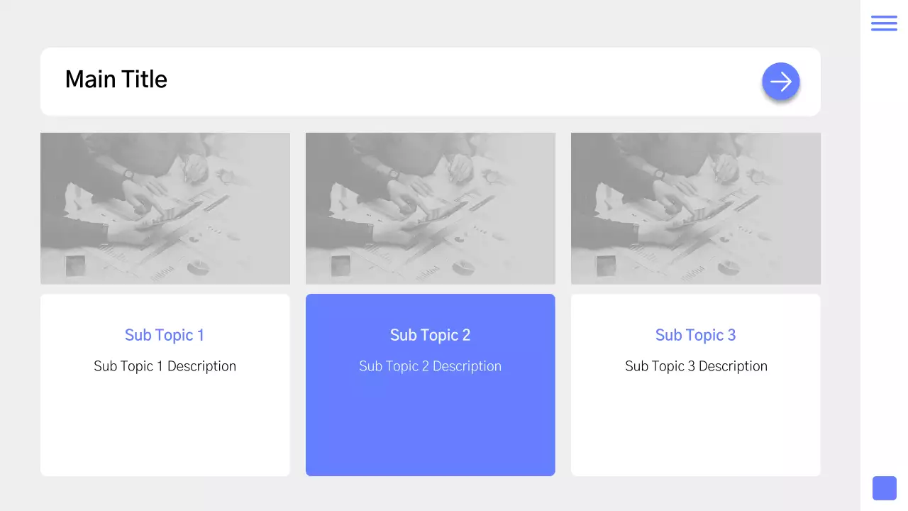Click the Sub Topic 3 Description text
The width and height of the screenshot is (908, 511).
click(696, 366)
